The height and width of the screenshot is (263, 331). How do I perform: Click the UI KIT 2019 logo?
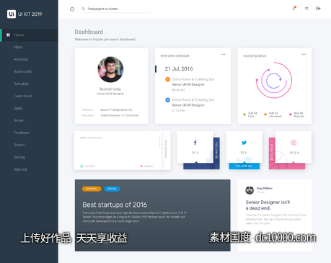click(x=25, y=14)
